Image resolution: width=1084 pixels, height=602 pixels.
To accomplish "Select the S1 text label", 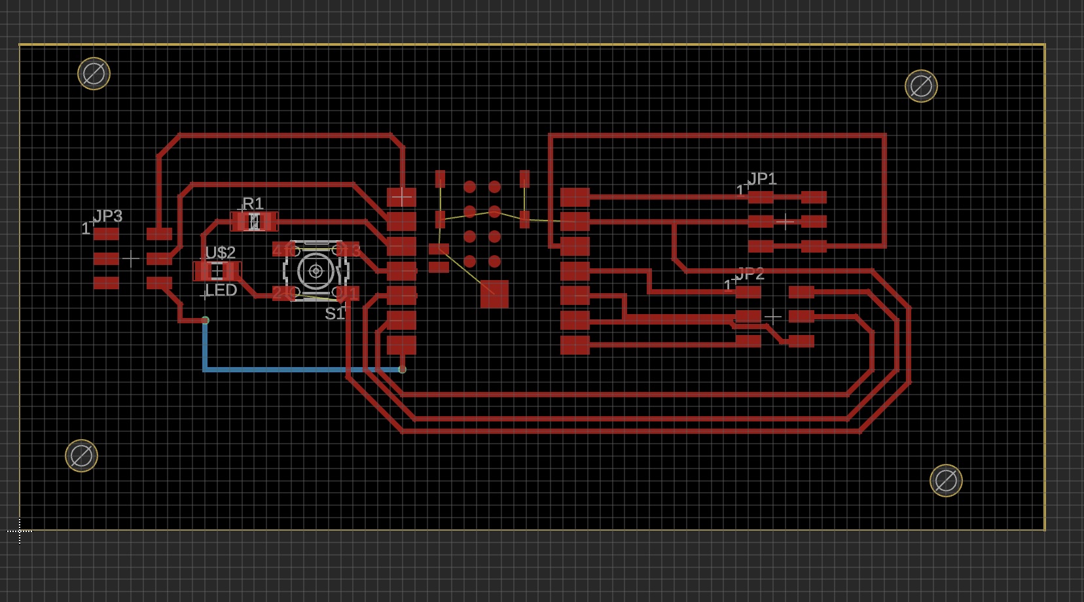I will point(334,314).
